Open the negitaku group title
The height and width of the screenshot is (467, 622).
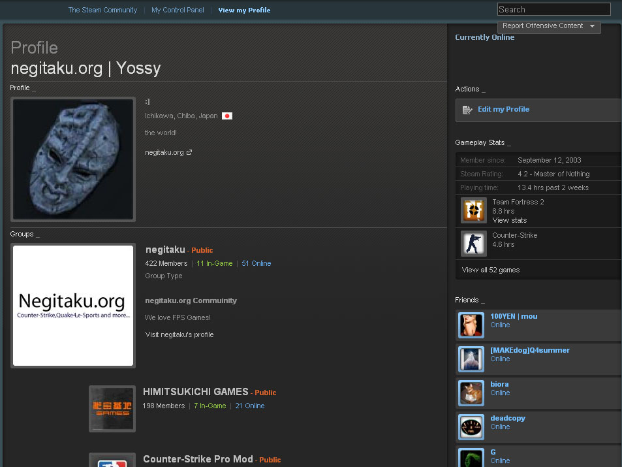click(165, 250)
